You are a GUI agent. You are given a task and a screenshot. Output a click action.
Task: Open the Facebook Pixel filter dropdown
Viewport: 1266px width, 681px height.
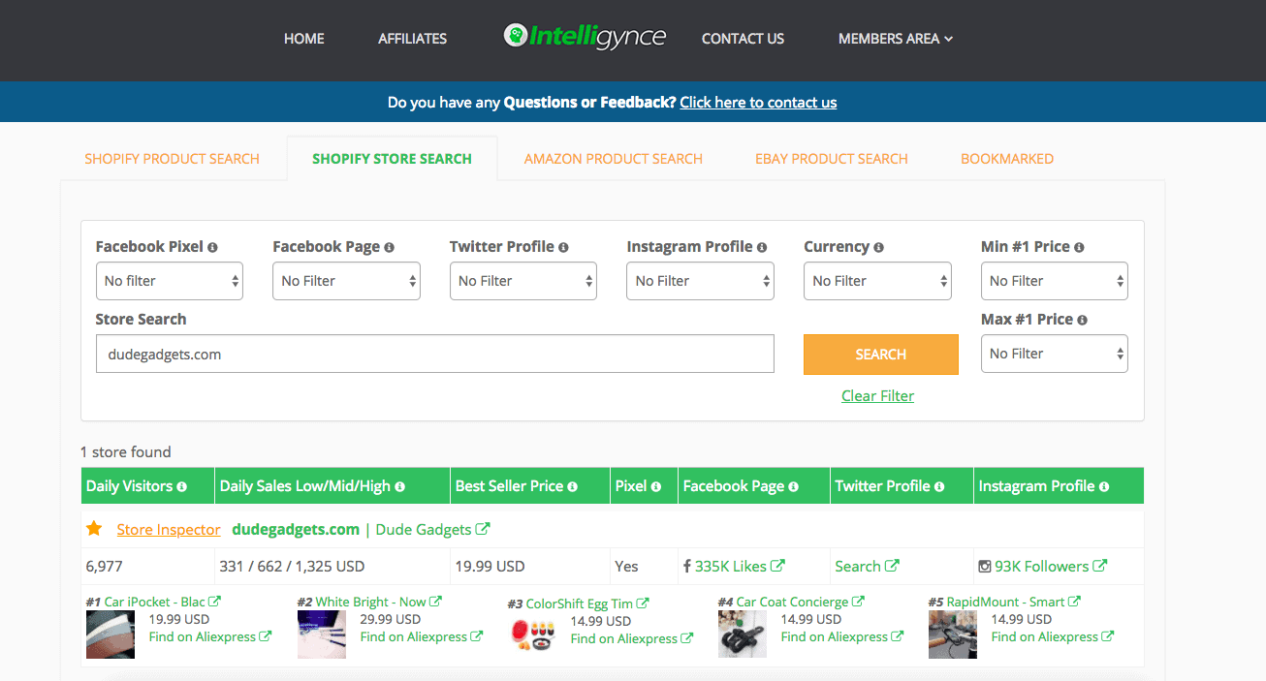(x=170, y=281)
